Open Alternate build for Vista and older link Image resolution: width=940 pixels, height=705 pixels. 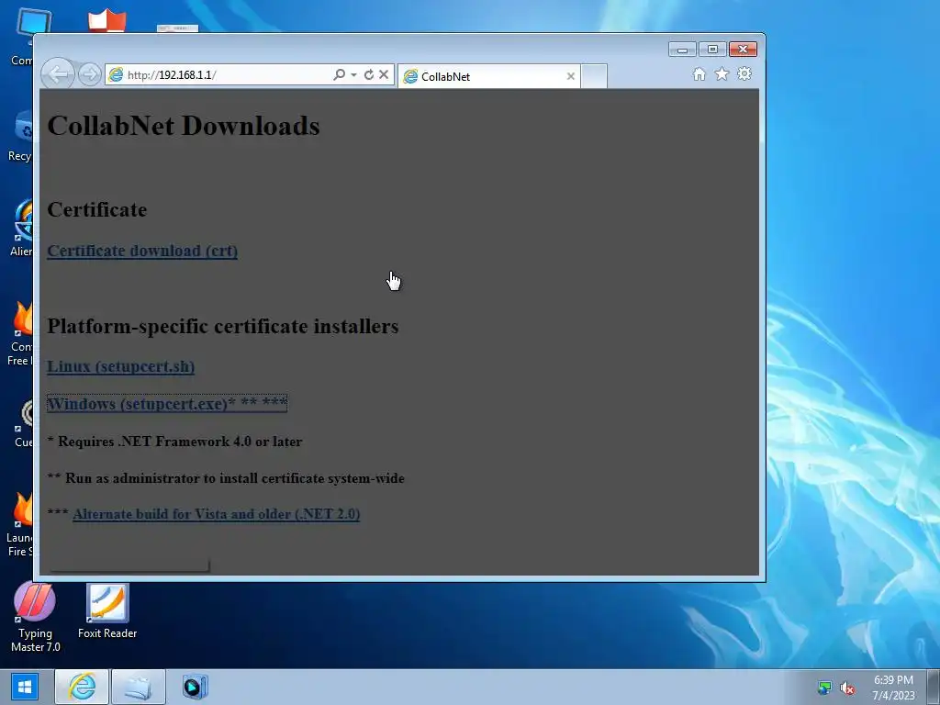pos(217,514)
